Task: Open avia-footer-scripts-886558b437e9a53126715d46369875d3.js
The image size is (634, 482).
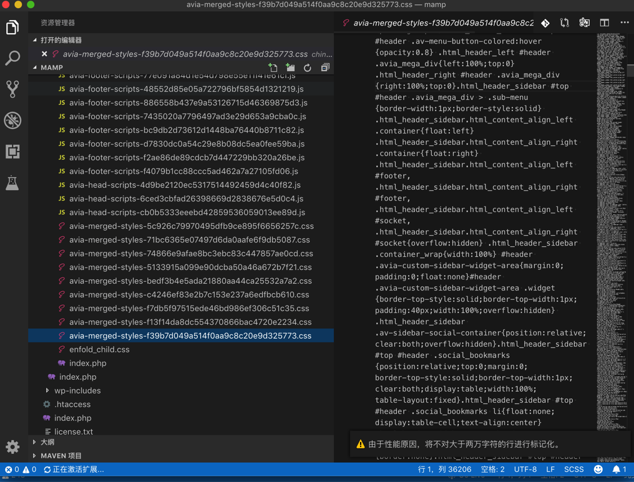Action: click(x=181, y=103)
